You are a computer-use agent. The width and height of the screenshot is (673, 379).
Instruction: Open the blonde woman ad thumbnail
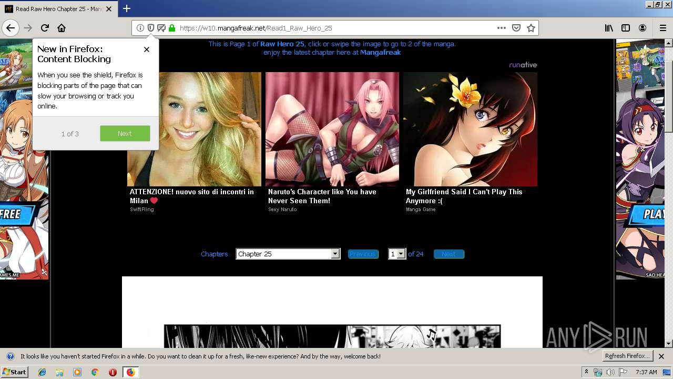tap(194, 129)
